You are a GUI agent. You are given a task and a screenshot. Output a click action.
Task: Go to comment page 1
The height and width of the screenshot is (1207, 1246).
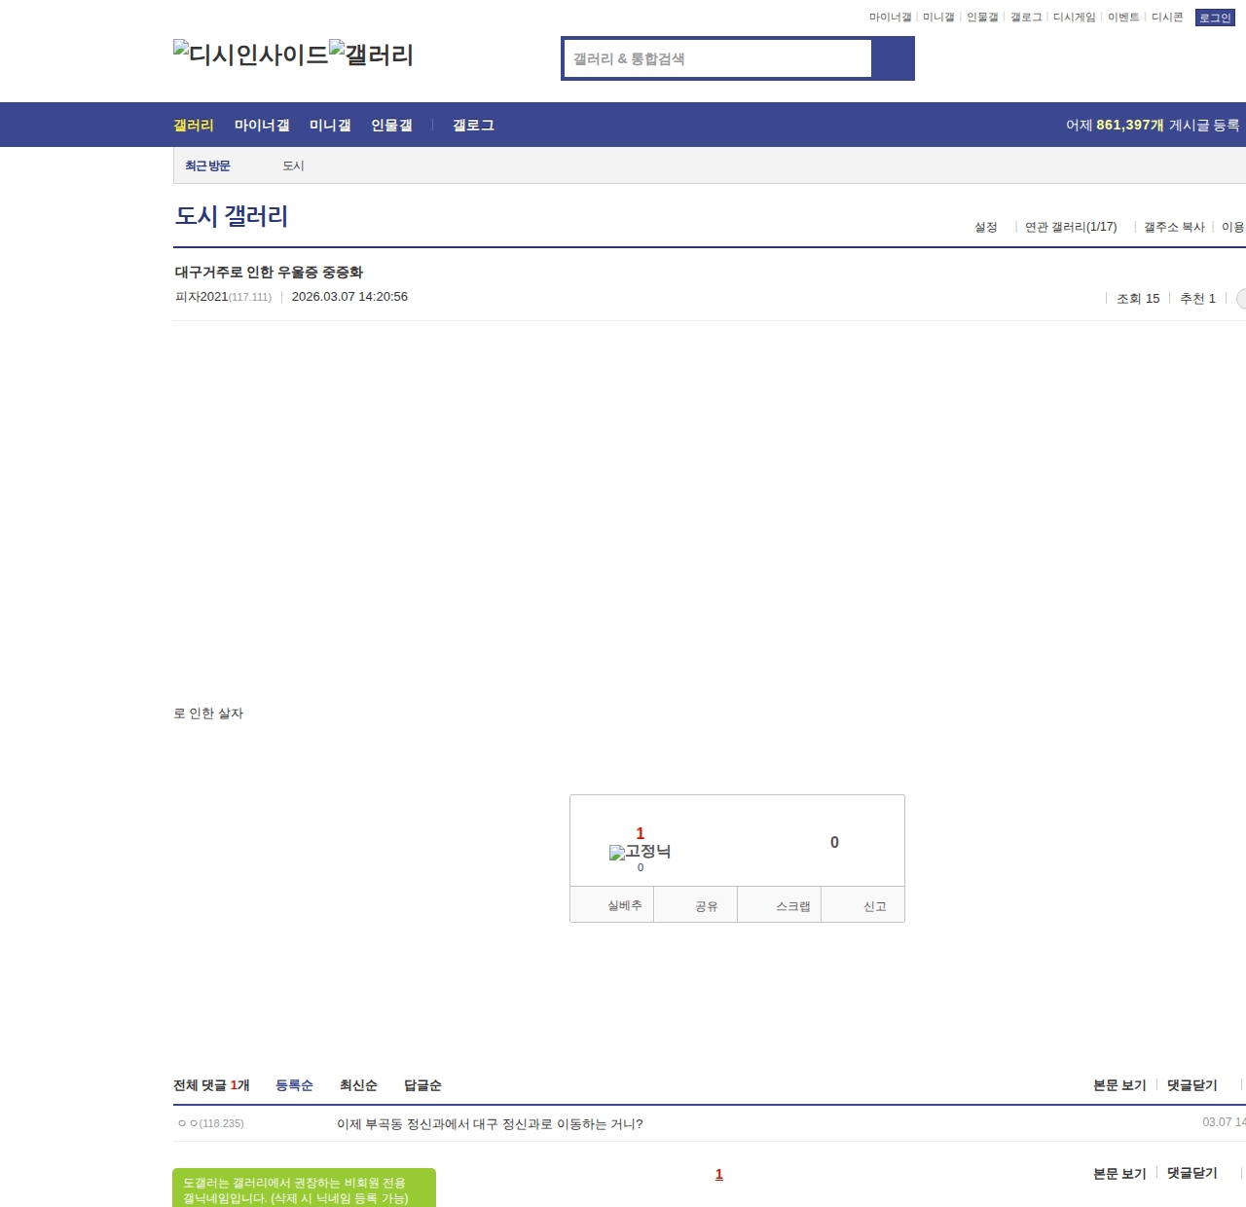(x=719, y=1174)
